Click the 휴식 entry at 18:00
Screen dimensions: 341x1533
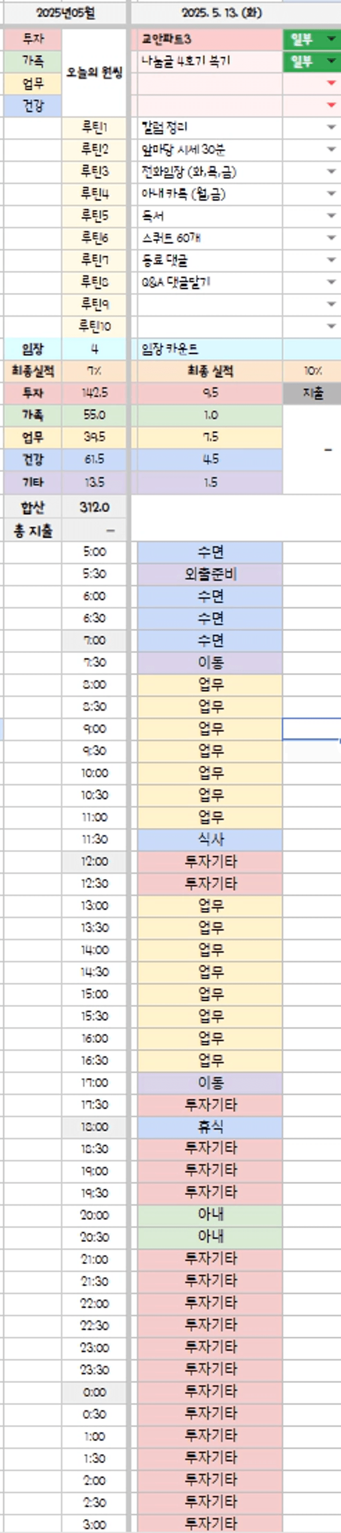click(210, 1127)
